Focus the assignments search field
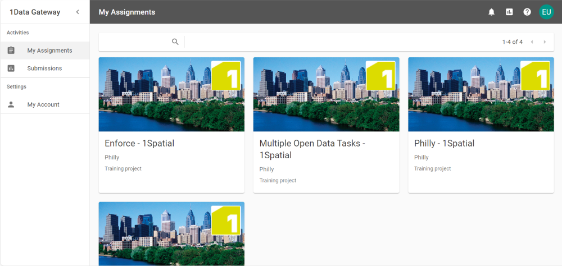Image resolution: width=562 pixels, height=266 pixels. pyautogui.click(x=136, y=42)
